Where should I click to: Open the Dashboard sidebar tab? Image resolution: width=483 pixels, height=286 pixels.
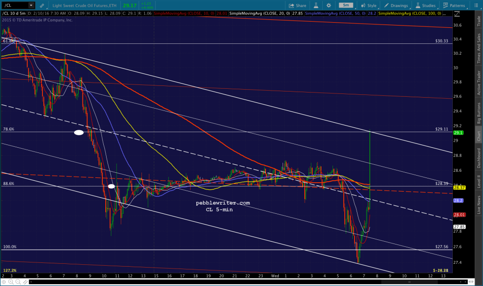(x=479, y=158)
